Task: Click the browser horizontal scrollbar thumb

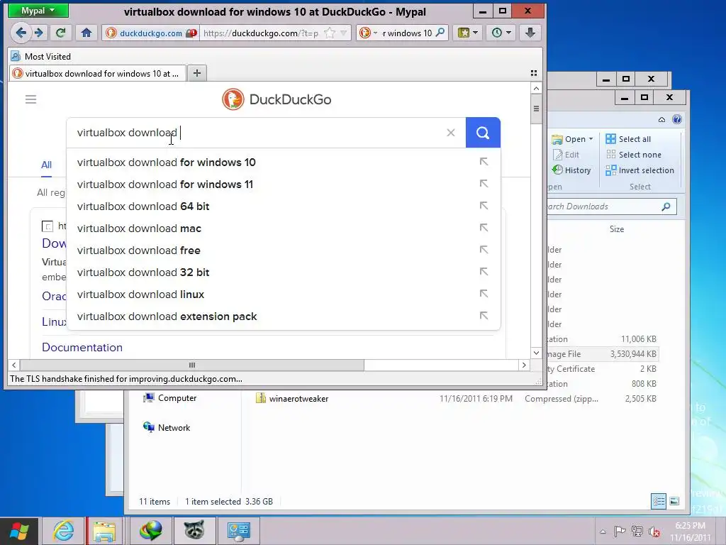Action: click(191, 365)
